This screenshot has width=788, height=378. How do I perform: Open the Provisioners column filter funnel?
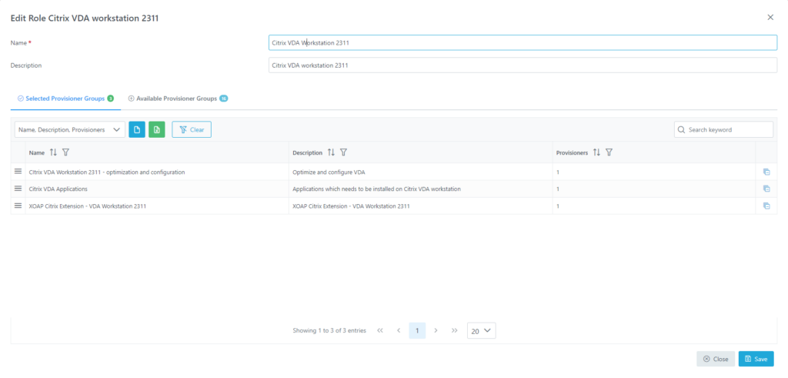point(609,152)
